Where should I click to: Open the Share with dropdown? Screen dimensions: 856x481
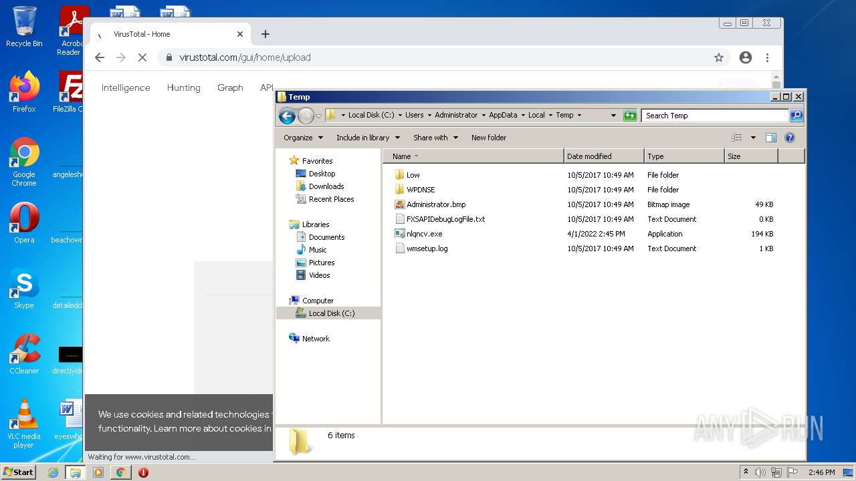click(435, 138)
